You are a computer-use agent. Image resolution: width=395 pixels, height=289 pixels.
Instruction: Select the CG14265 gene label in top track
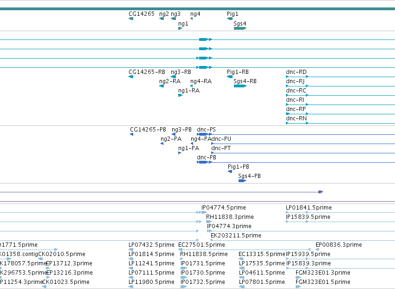pos(141,14)
